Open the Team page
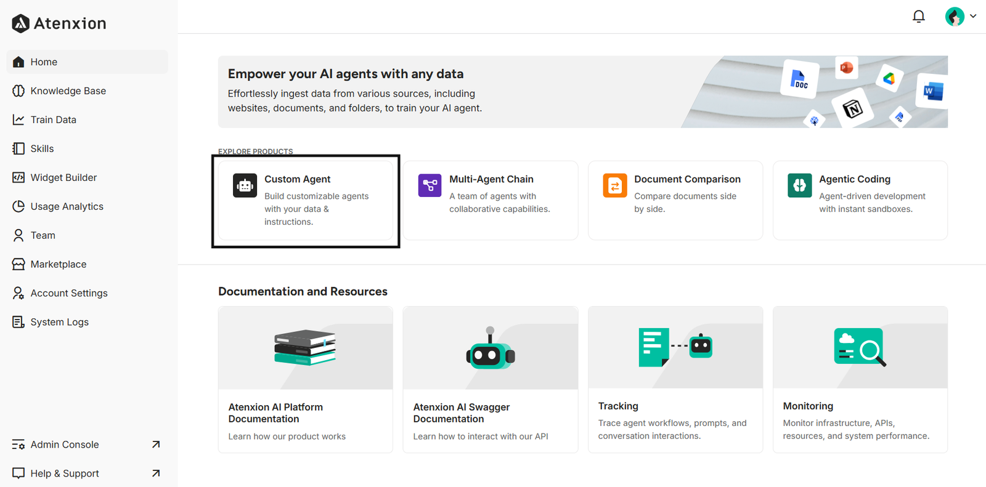The image size is (986, 487). point(88,235)
